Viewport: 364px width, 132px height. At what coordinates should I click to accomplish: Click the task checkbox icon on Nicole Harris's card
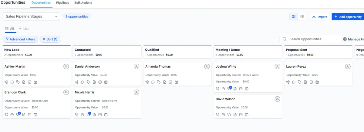[x=100, y=114]
